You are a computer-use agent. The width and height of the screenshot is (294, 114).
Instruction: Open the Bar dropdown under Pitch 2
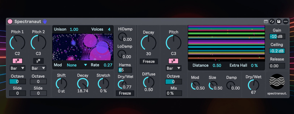[x=38, y=68]
